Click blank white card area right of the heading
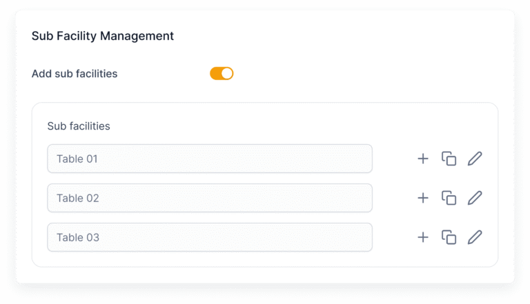 pos(345,35)
